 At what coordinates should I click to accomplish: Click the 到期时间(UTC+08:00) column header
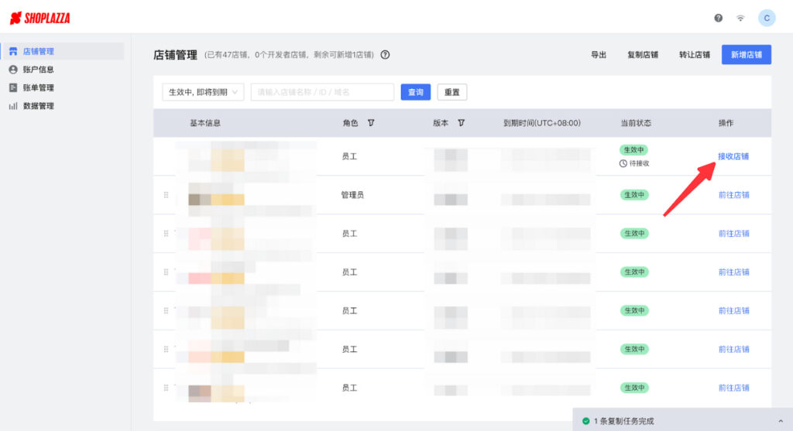point(541,123)
